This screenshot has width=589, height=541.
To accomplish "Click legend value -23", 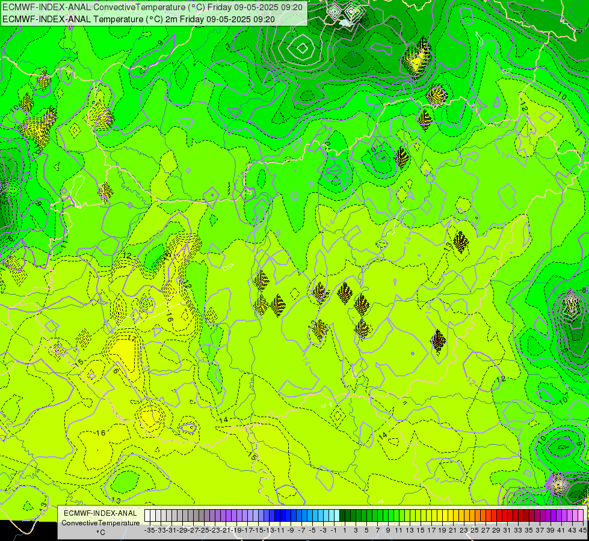I will [x=215, y=530].
